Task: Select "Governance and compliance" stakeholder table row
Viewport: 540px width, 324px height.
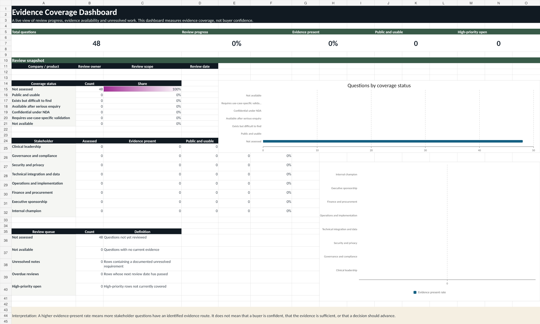Action: (44, 157)
